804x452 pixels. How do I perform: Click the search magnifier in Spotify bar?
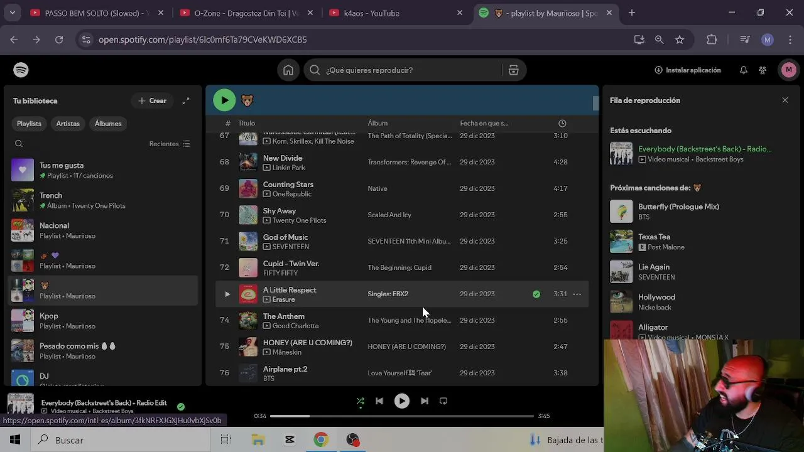(x=315, y=70)
